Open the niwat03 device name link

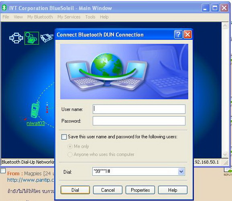pos(36,123)
